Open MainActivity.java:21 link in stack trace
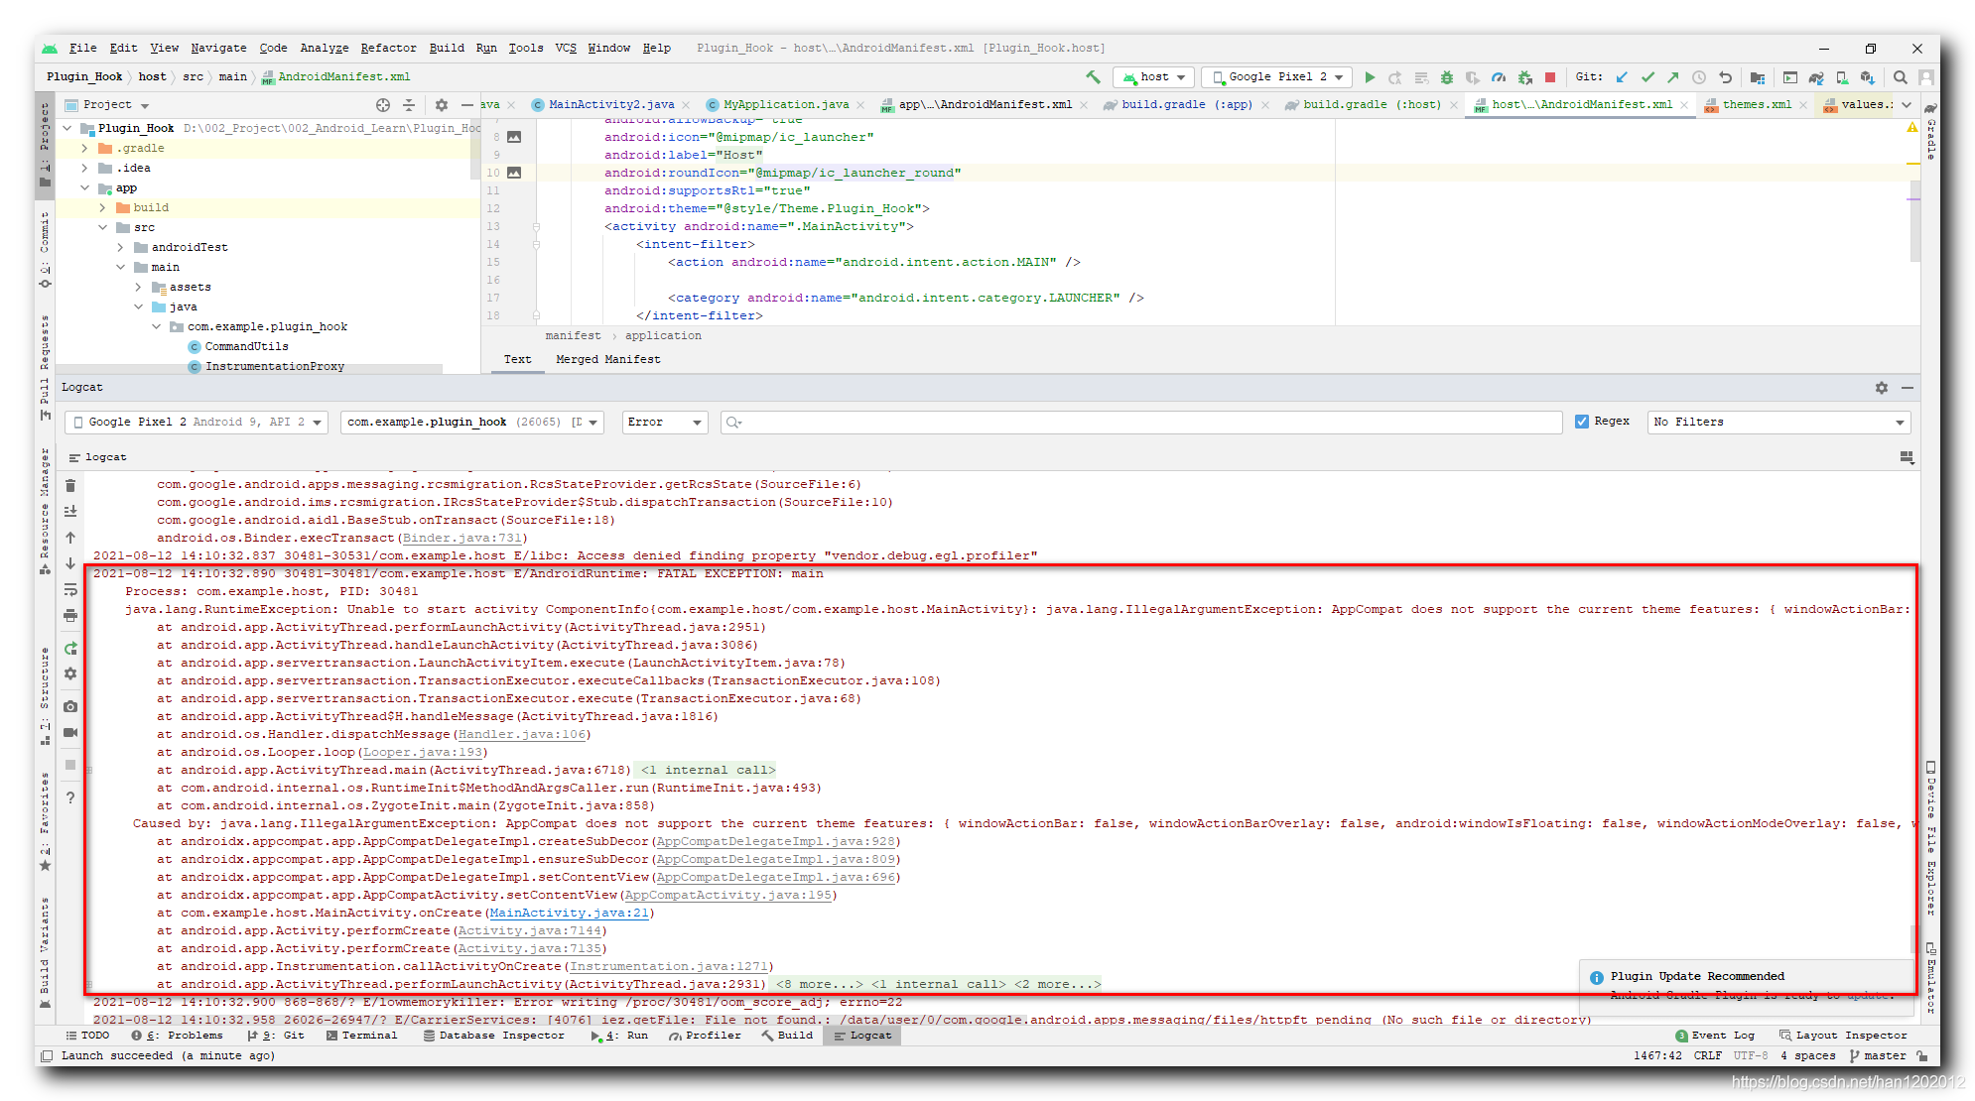The image size is (1975, 1101). pos(569,914)
